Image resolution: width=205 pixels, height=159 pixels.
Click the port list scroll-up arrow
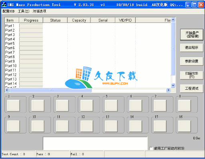(173, 20)
